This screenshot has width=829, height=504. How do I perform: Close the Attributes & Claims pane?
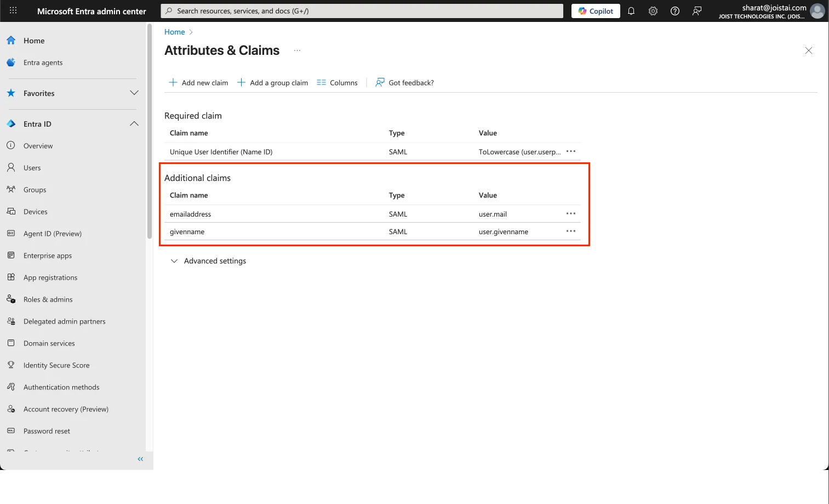point(808,50)
